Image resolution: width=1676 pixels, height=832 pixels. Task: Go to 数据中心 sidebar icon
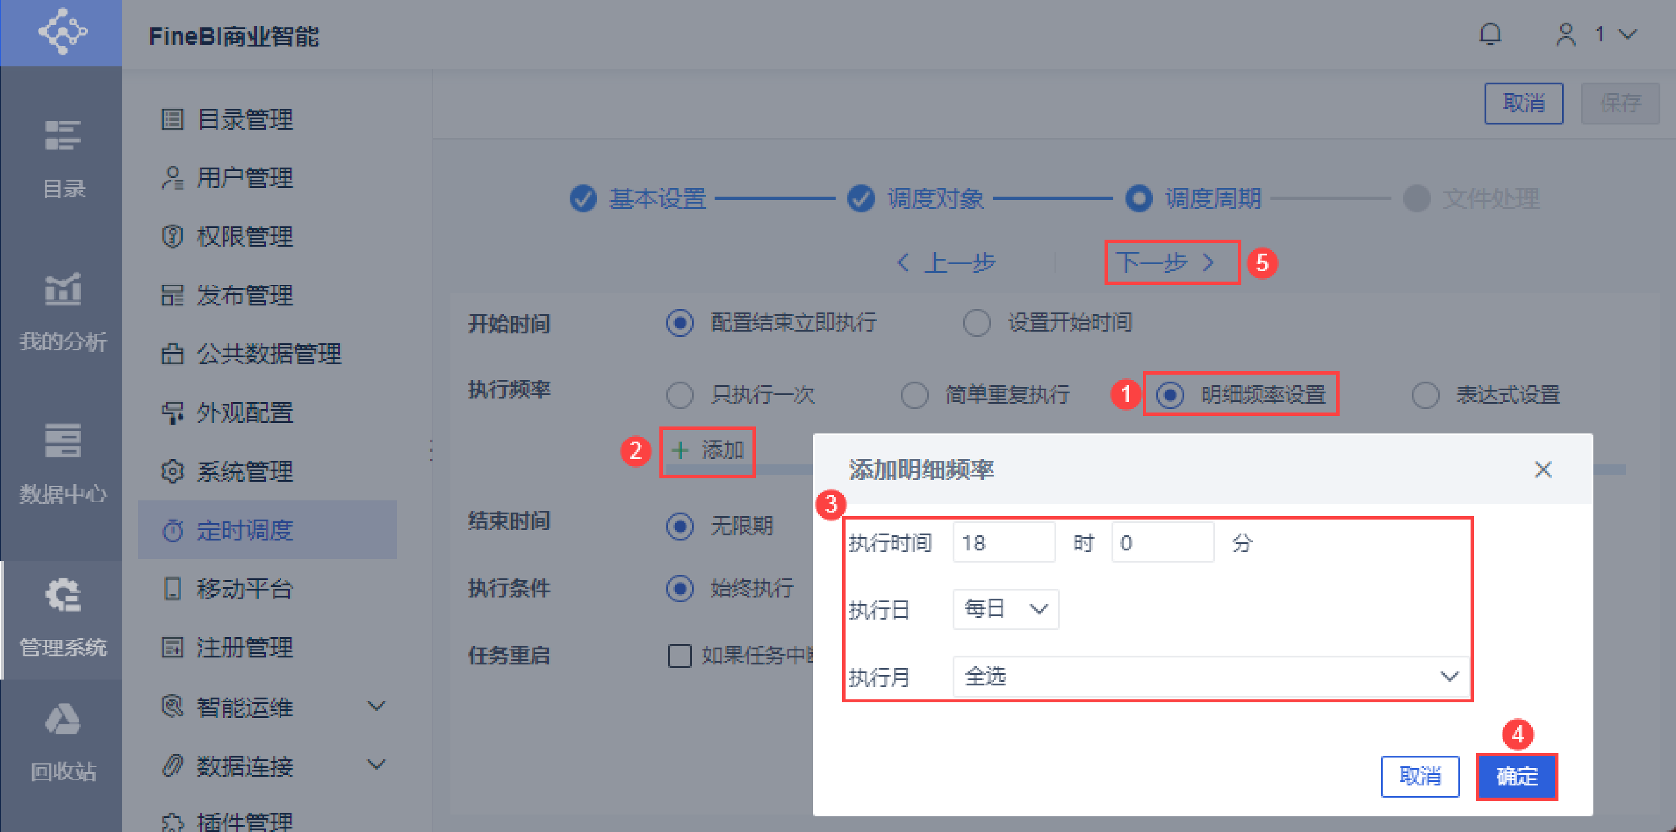62,441
